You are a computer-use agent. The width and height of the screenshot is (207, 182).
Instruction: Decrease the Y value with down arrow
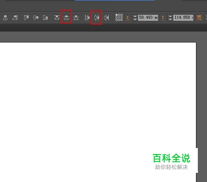tap(170, 19)
